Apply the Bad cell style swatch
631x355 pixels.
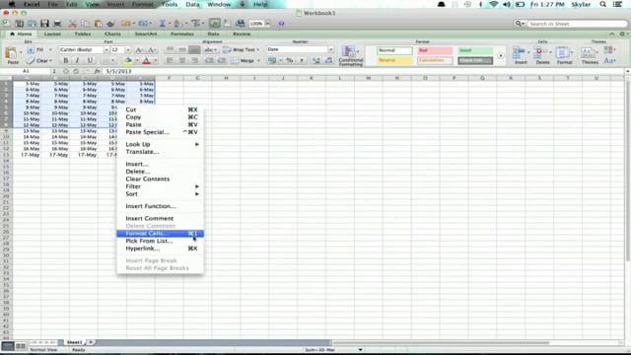(435, 50)
